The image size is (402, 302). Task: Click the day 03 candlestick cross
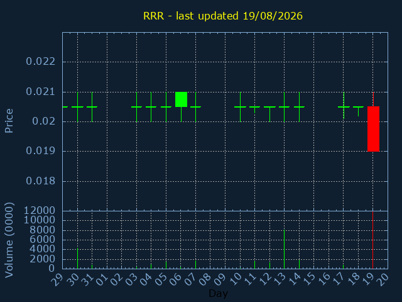(x=136, y=107)
